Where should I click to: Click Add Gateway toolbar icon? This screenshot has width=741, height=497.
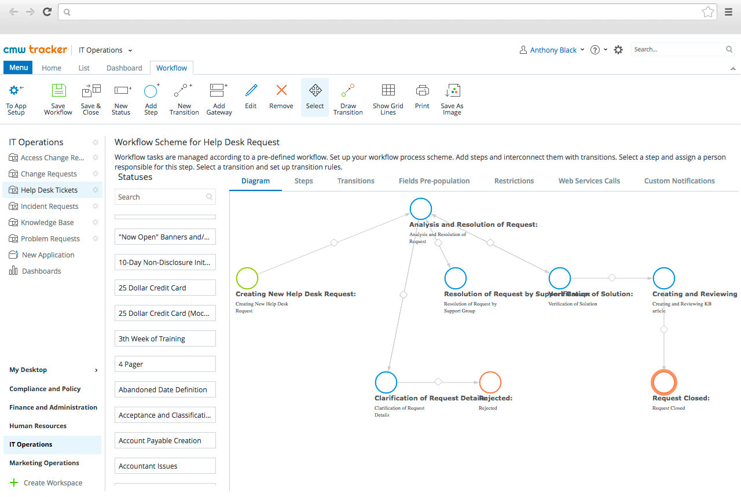(218, 90)
